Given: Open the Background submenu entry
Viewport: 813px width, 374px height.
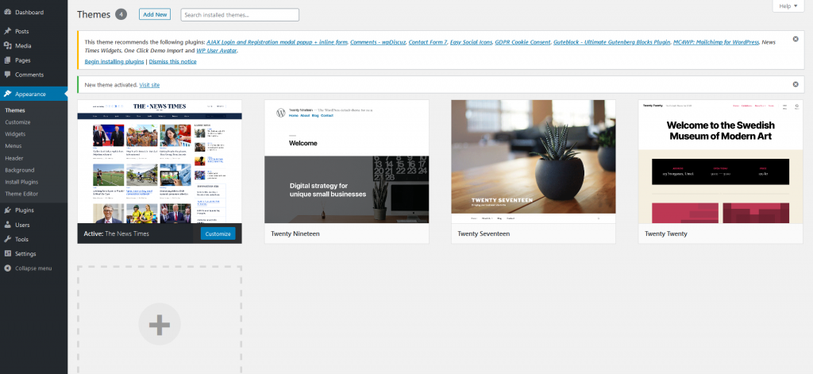Looking at the screenshot, I should pyautogui.click(x=20, y=170).
